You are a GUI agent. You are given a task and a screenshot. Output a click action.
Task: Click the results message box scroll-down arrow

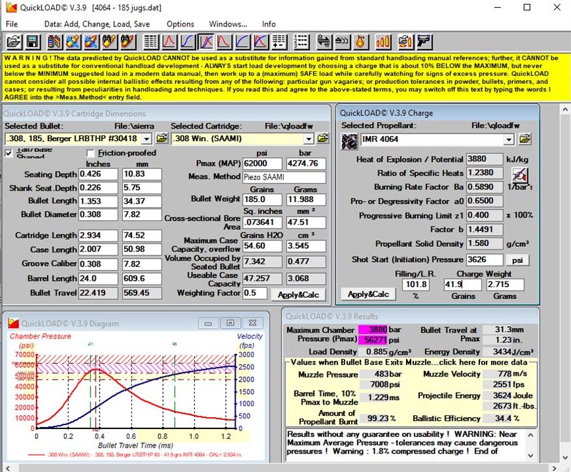click(531, 455)
